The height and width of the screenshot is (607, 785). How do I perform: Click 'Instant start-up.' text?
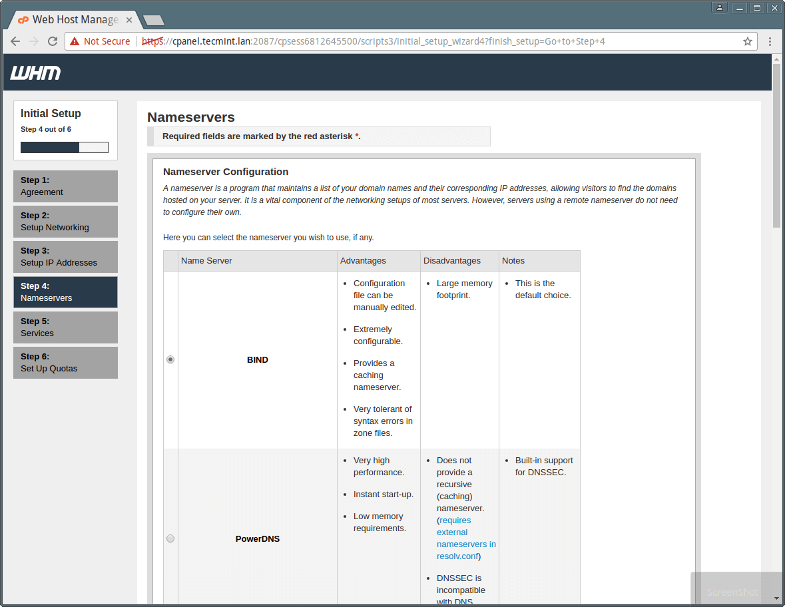coord(383,495)
